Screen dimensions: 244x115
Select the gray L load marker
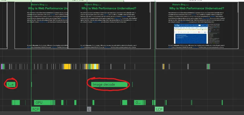[x=89, y=109]
